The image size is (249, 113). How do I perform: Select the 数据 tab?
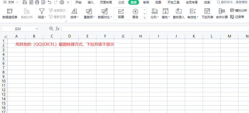134,2
